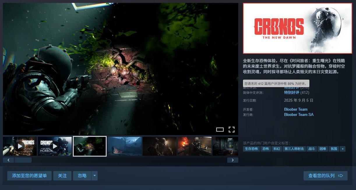Advance the media carousel with right arrow

tap(232, 160)
